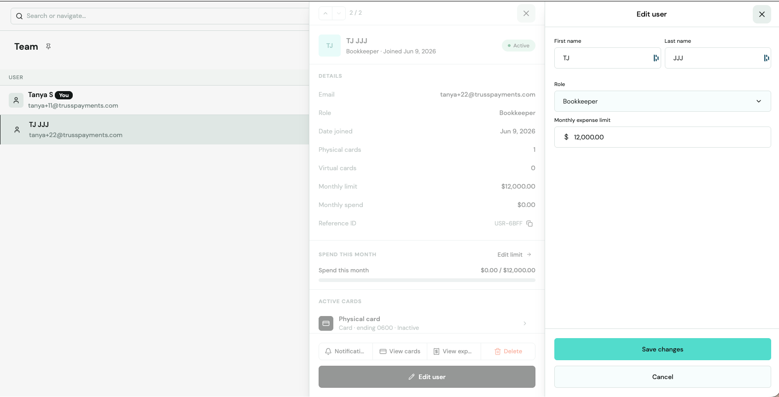Click the password manager icon in Last name

(x=766, y=58)
